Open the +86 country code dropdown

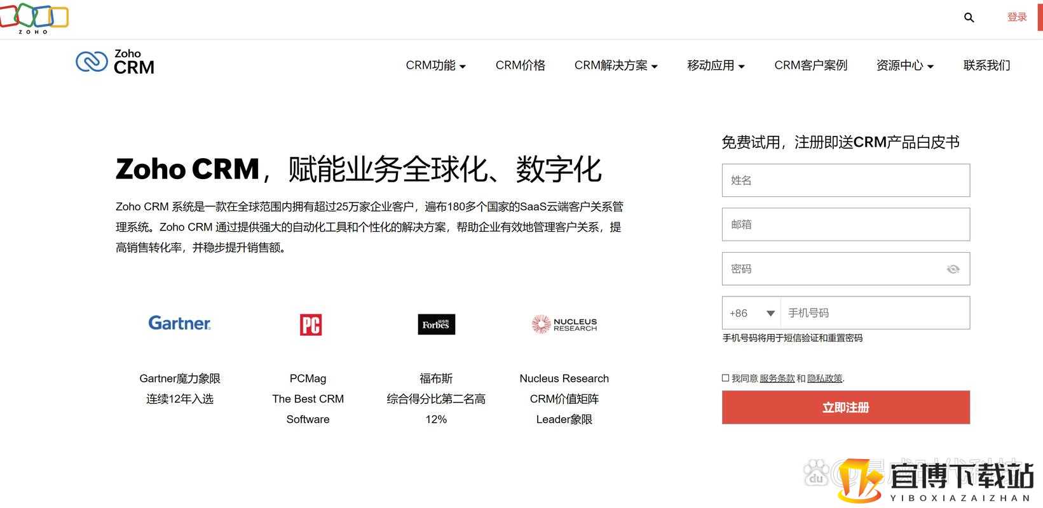[752, 313]
